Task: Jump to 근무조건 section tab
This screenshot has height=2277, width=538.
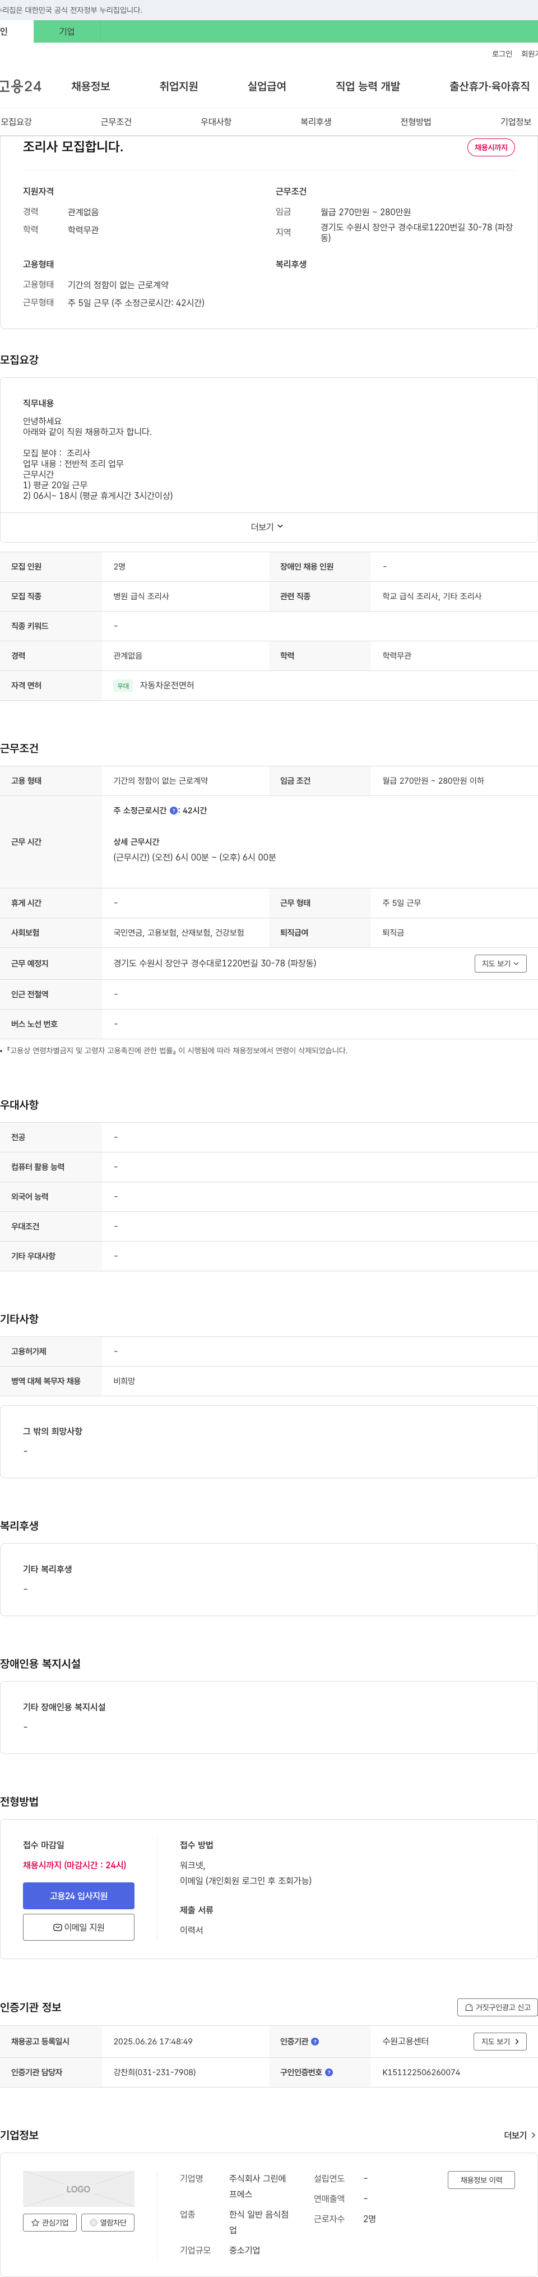Action: tap(116, 122)
